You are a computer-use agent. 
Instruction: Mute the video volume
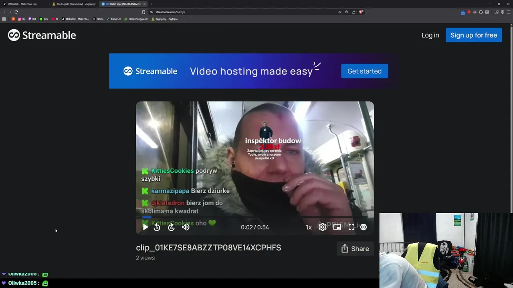click(186, 227)
